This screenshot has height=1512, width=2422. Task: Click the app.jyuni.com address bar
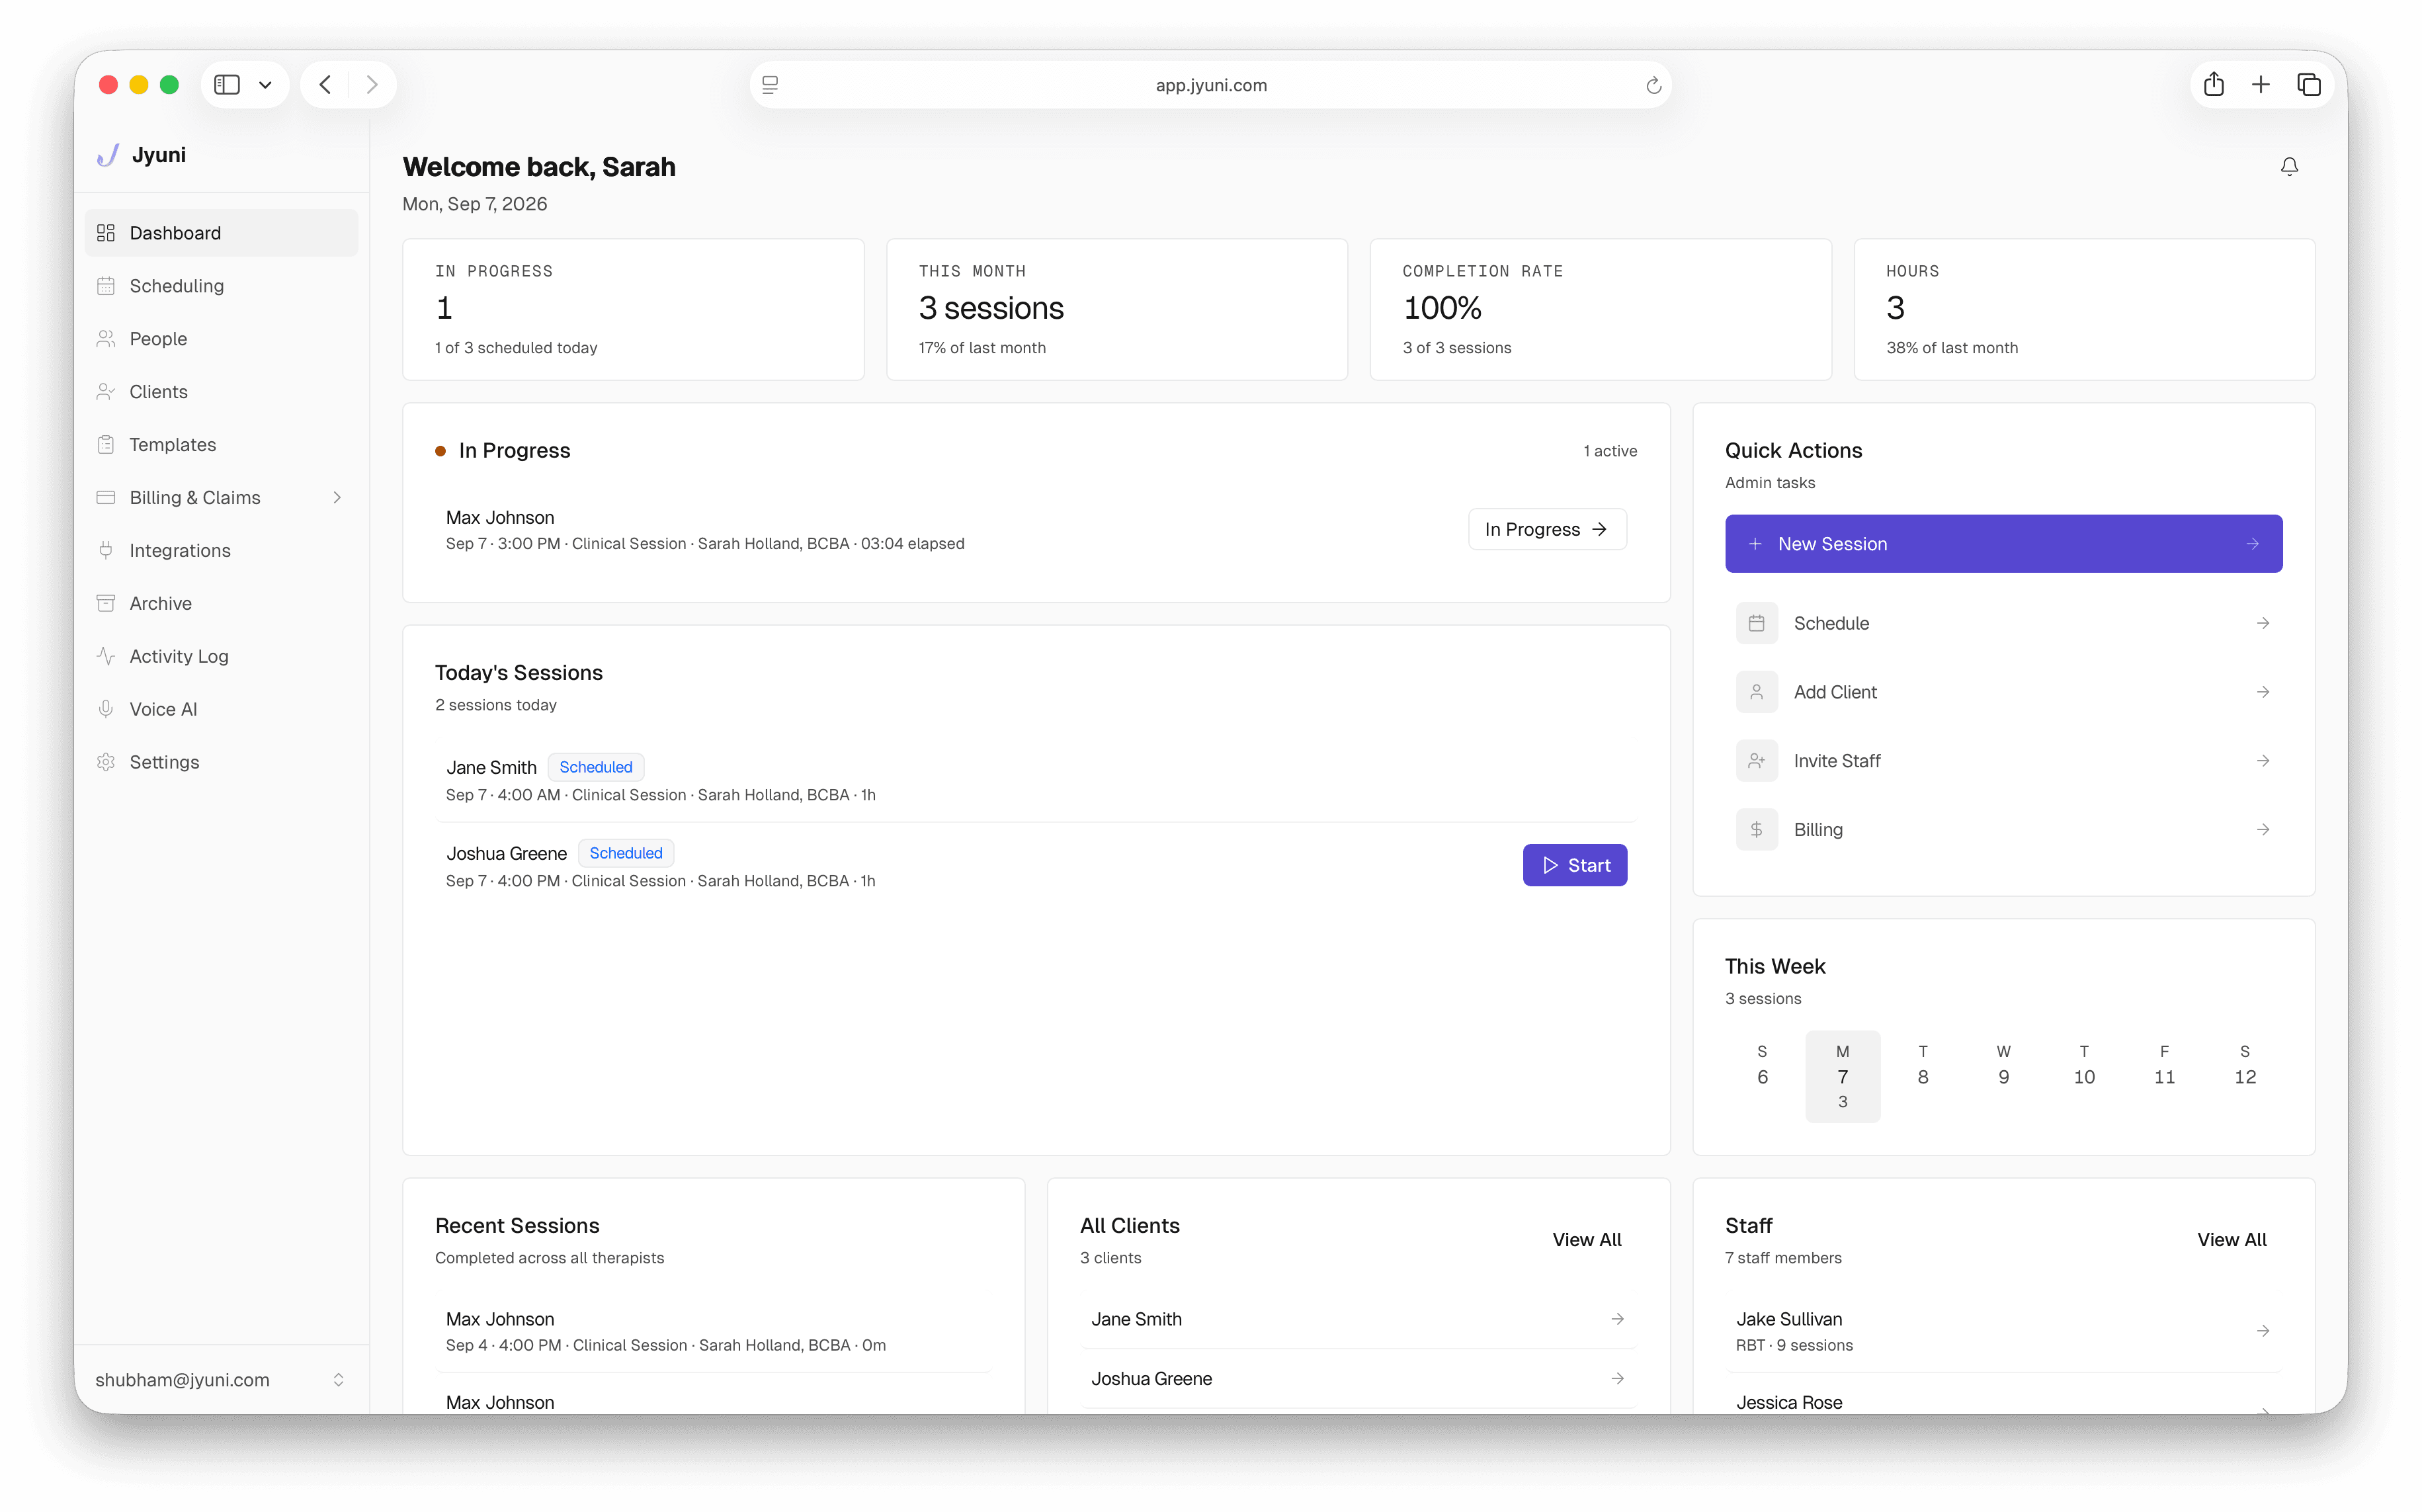coord(1210,85)
